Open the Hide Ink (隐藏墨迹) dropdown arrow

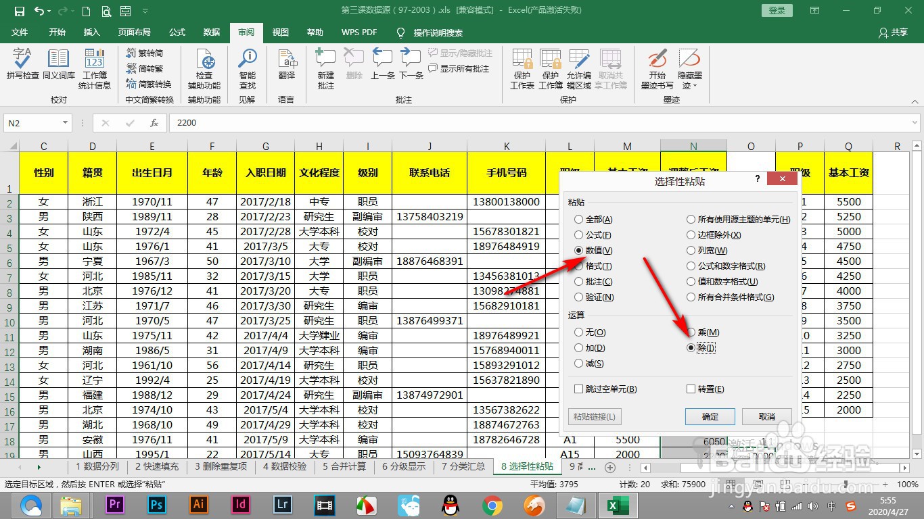694,86
